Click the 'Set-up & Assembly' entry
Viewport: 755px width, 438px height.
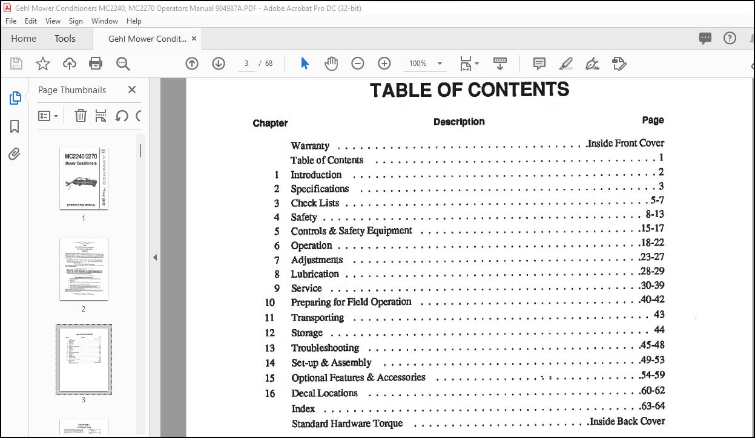tap(331, 363)
